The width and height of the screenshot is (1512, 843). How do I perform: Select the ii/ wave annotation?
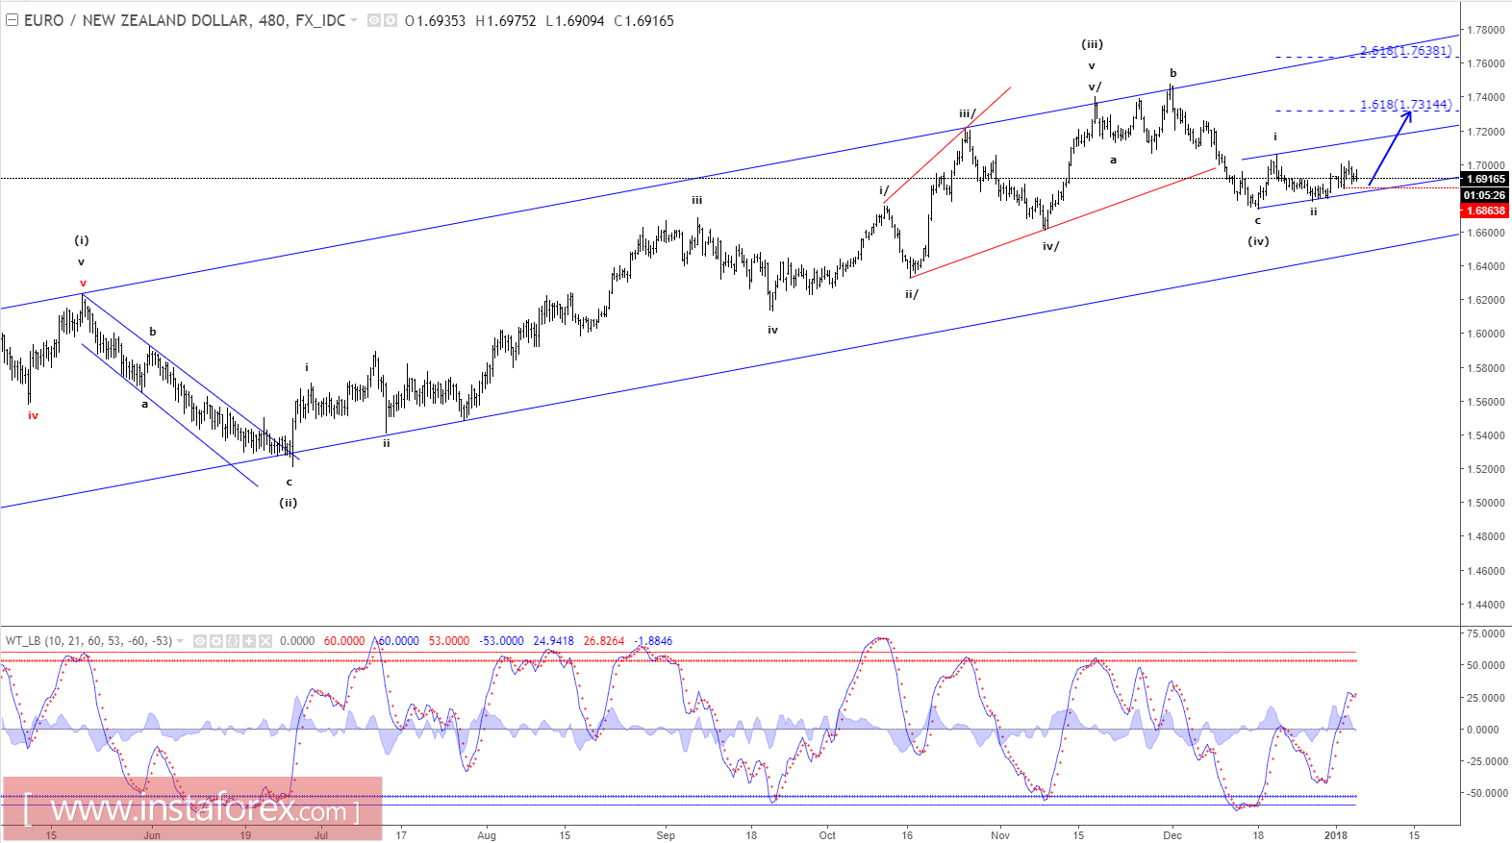click(912, 294)
